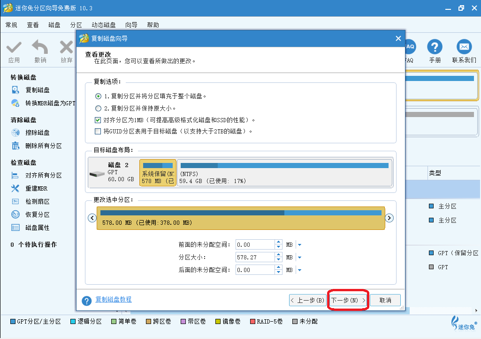This screenshot has width=481, height=339.
Task: Open the Partition (分区) menu
Action: tap(76, 25)
